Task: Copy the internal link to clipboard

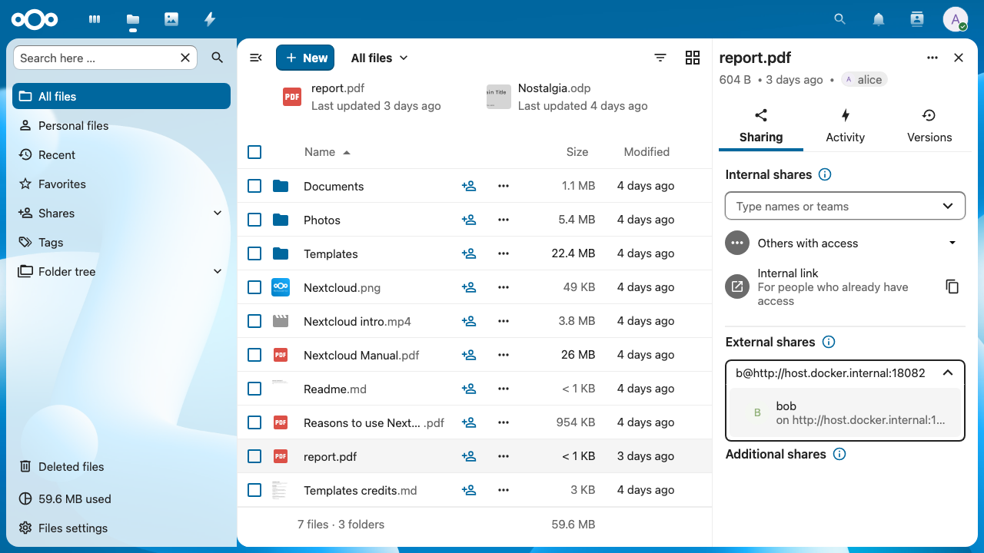Action: pyautogui.click(x=952, y=286)
